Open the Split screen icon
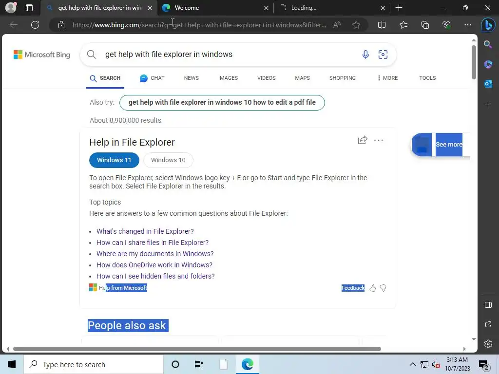The height and width of the screenshot is (374, 499). (x=382, y=25)
